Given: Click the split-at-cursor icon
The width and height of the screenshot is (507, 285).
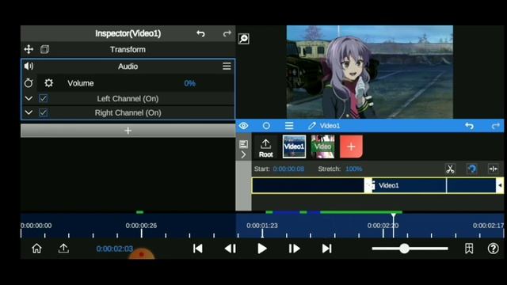Looking at the screenshot, I should (493, 169).
